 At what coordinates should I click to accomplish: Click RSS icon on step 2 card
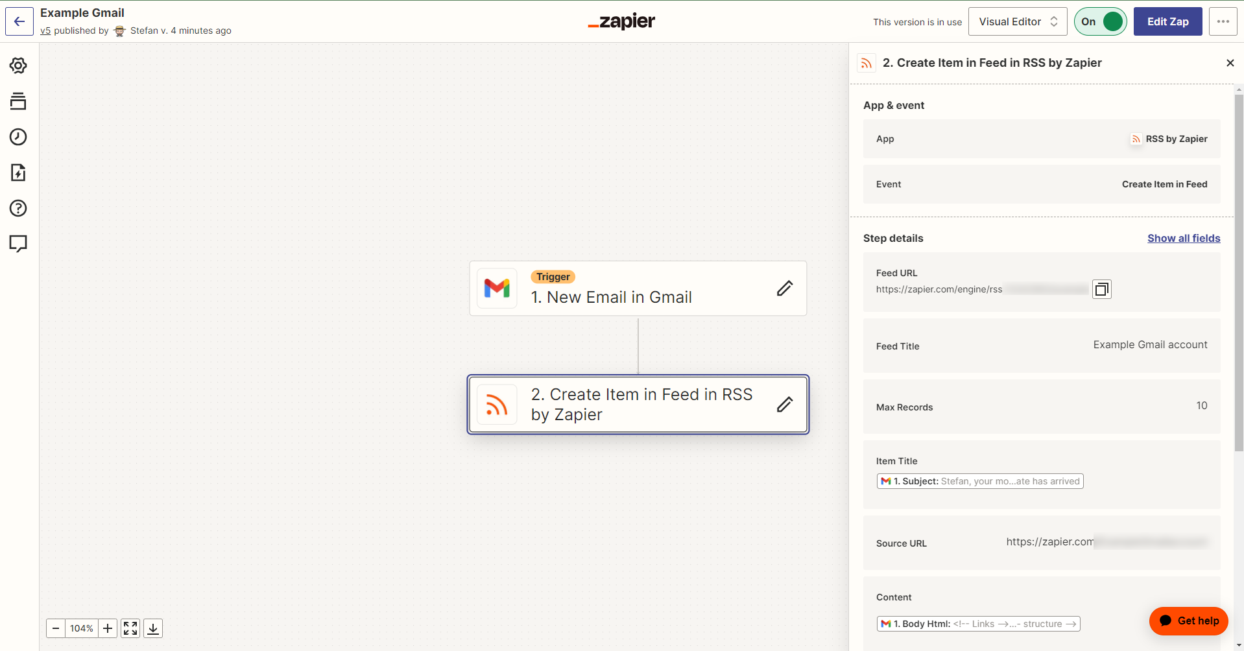click(x=497, y=405)
